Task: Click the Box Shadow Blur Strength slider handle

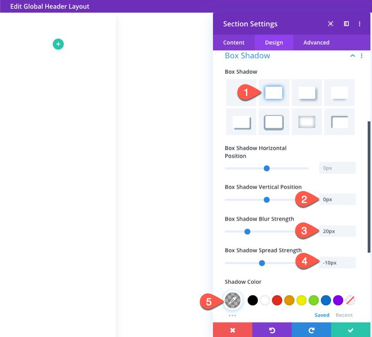Action: click(247, 232)
